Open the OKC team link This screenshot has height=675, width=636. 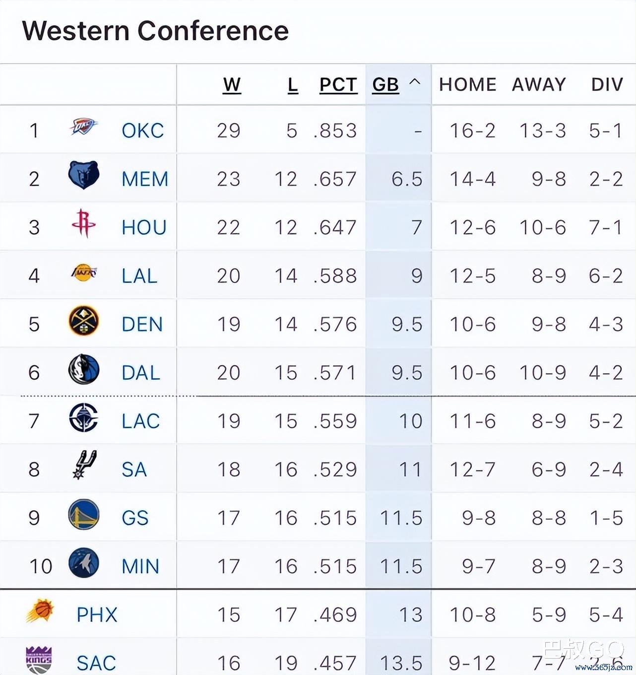click(x=142, y=131)
